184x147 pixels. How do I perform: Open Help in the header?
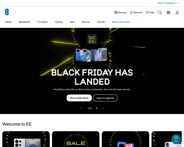pyautogui.click(x=150, y=13)
